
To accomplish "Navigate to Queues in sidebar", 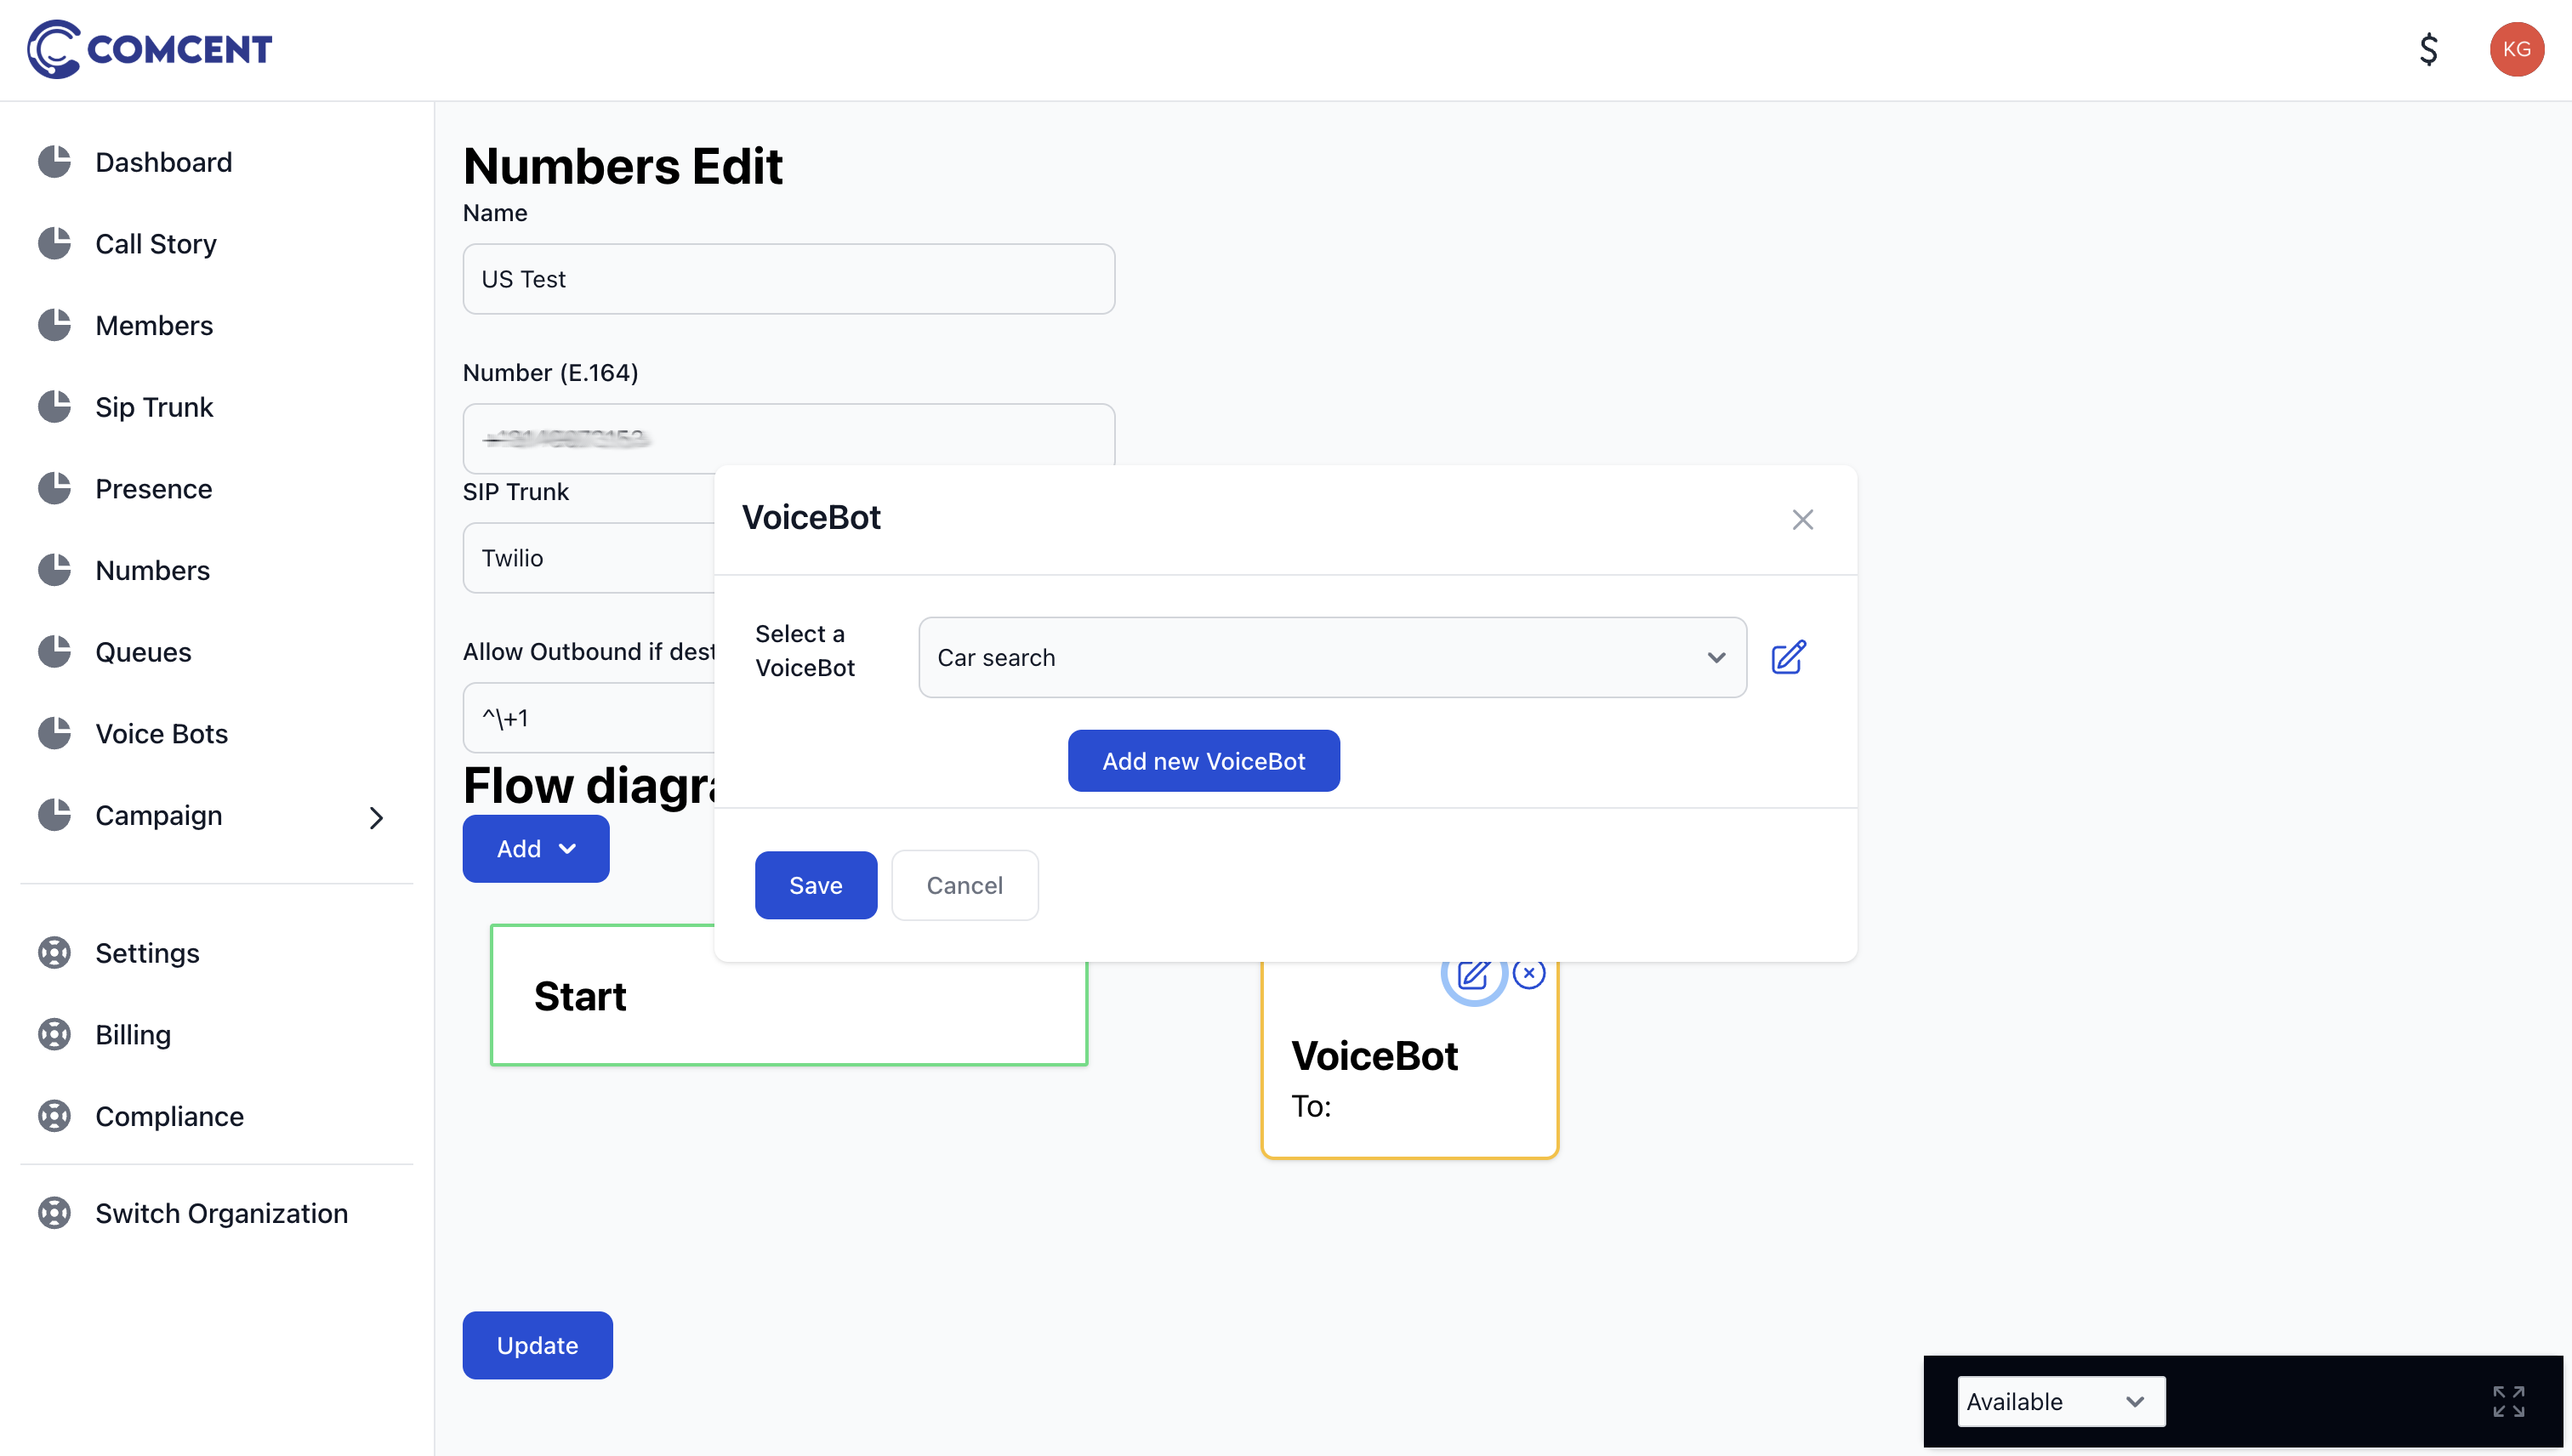I will coord(143,651).
